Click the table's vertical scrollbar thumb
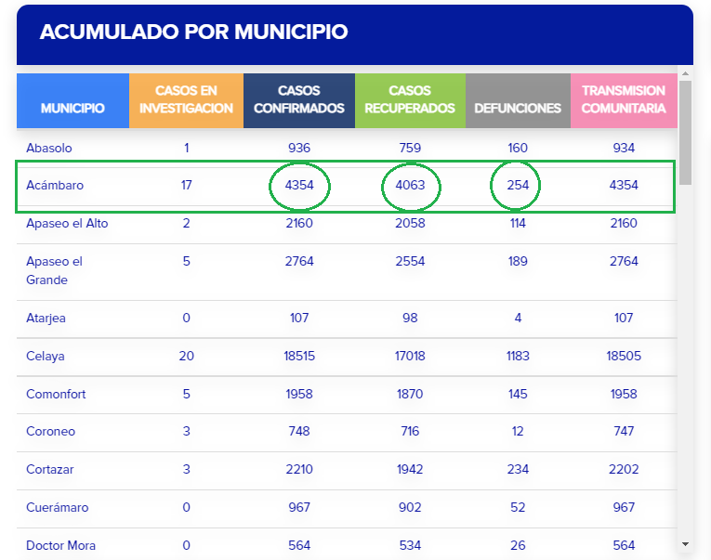 tap(686, 130)
